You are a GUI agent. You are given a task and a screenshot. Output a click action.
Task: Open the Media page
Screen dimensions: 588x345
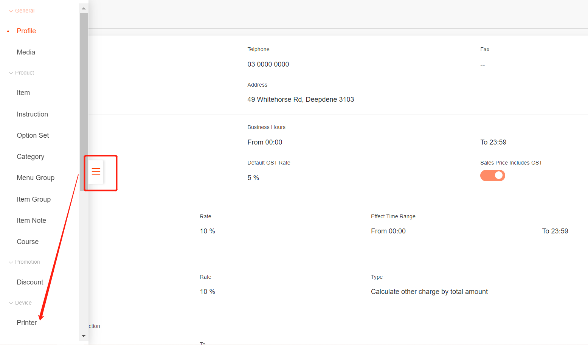26,52
